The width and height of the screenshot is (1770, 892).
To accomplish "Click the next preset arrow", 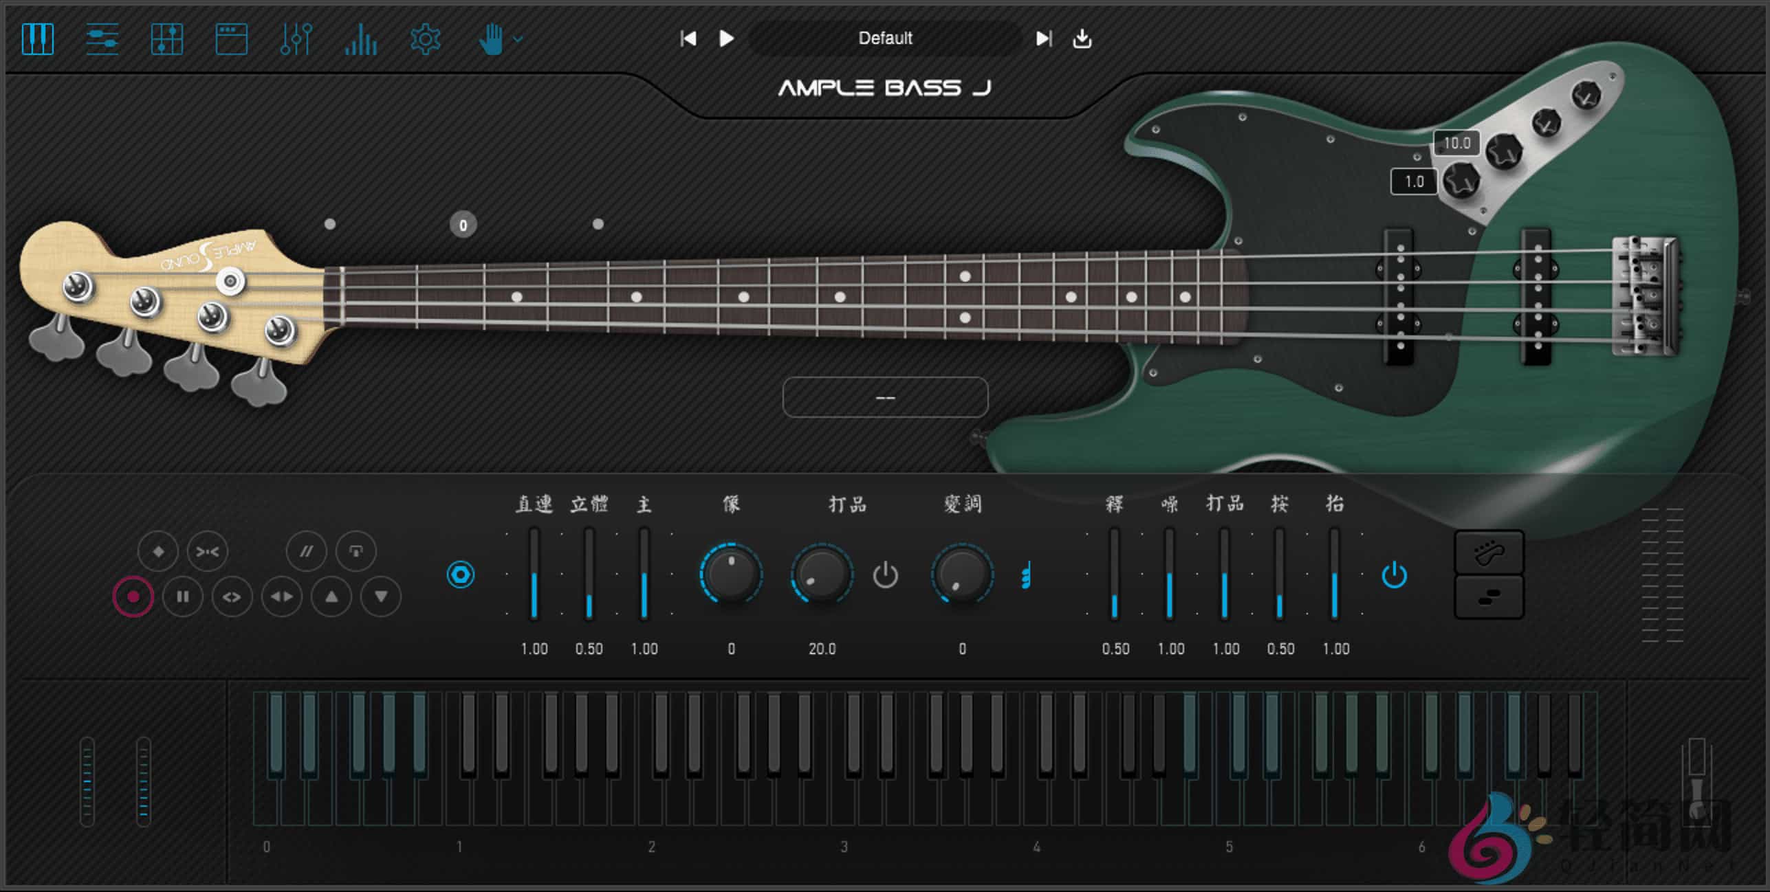I will click(1042, 39).
